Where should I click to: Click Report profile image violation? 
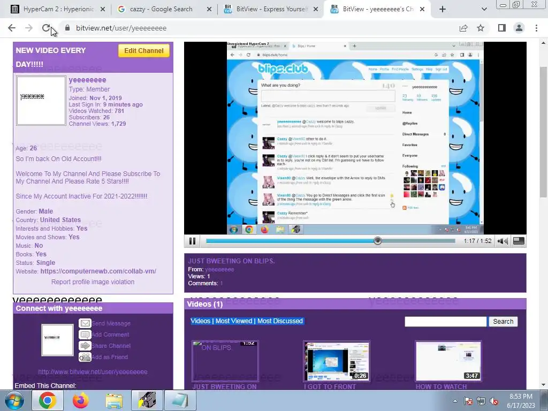point(93,281)
